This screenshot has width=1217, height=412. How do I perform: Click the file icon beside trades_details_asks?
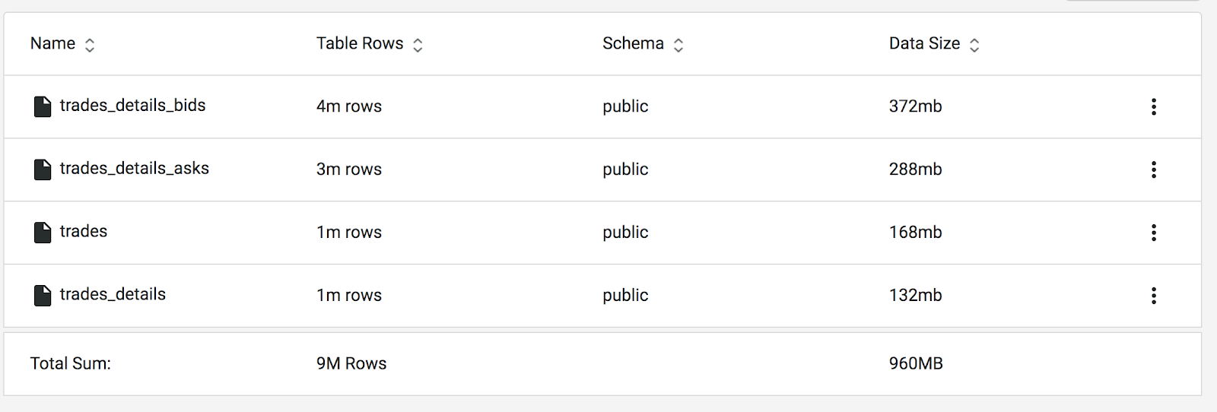click(43, 170)
